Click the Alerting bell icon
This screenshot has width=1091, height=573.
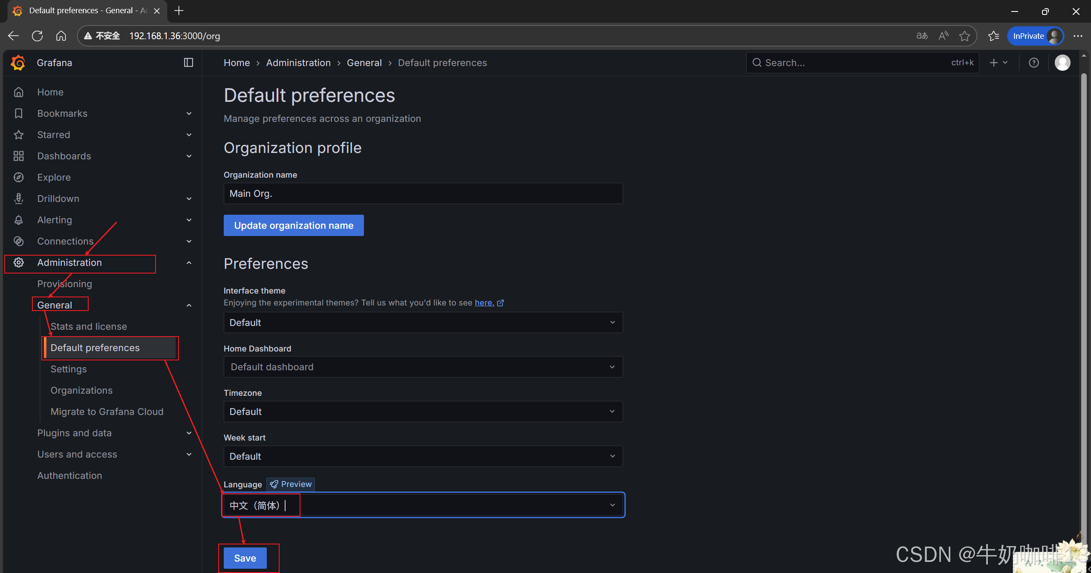(x=18, y=220)
